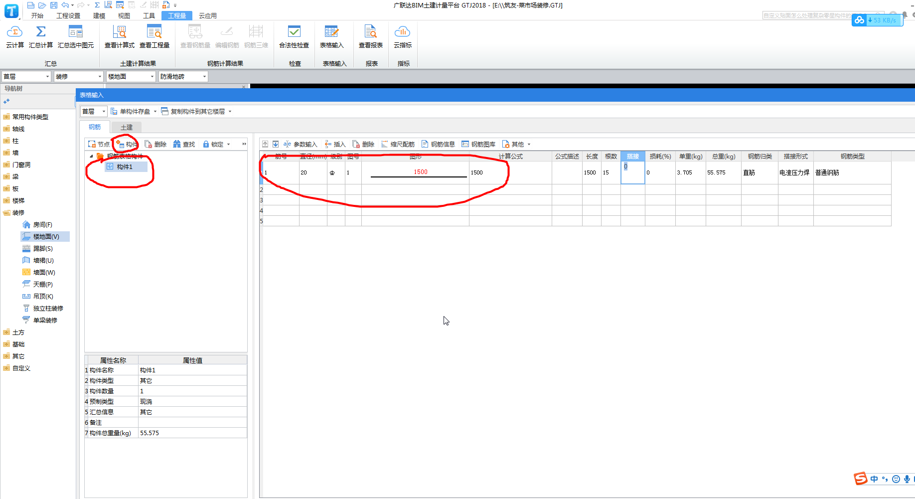Click the search help input box
The width and height of the screenshot is (915, 499).
[x=822, y=15]
